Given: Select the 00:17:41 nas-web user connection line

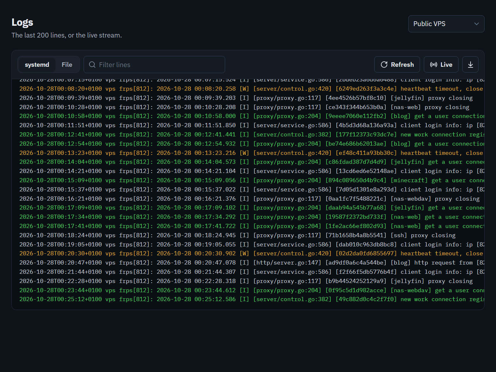Looking at the screenshot, I should pos(251,226).
